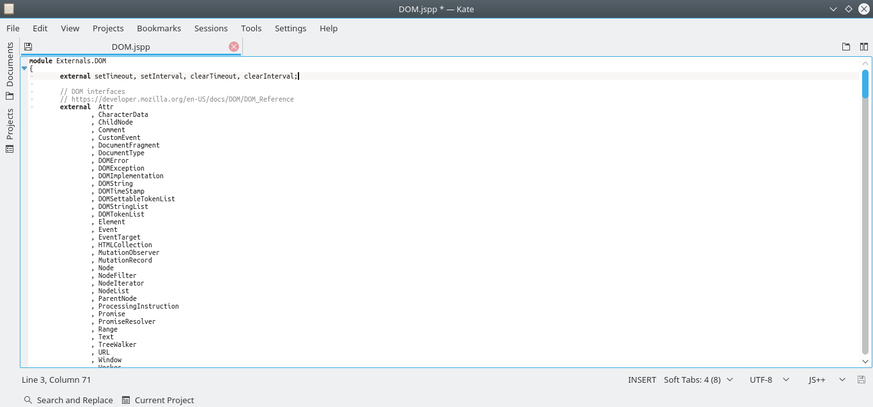The image size is (873, 407).
Task: Click 'CharacterData' in the code
Action: (x=123, y=115)
